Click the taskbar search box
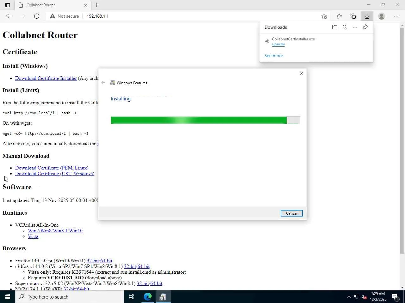 [70, 297]
